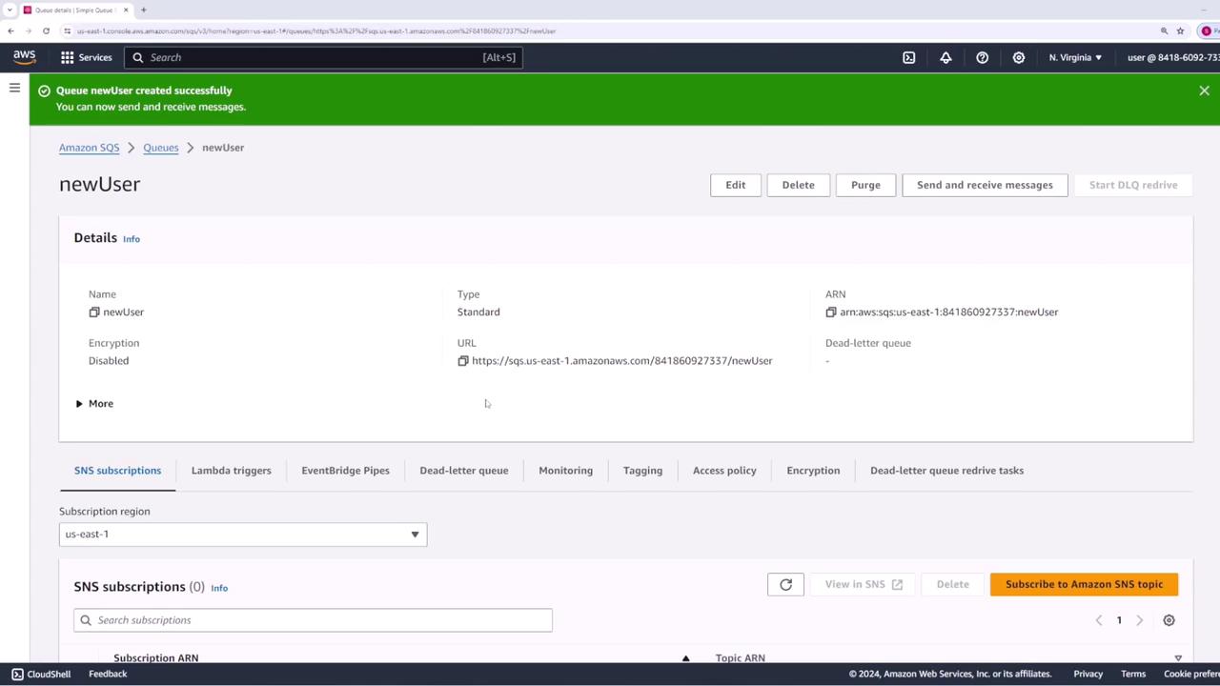Image resolution: width=1220 pixels, height=686 pixels.
Task: Select the queue URL text
Action: (x=622, y=361)
